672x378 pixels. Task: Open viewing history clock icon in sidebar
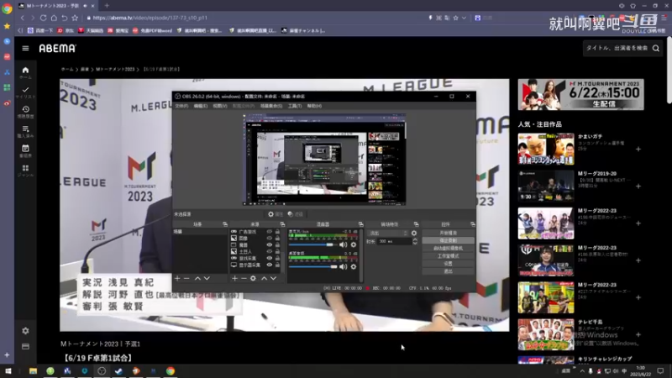pyautogui.click(x=25, y=112)
